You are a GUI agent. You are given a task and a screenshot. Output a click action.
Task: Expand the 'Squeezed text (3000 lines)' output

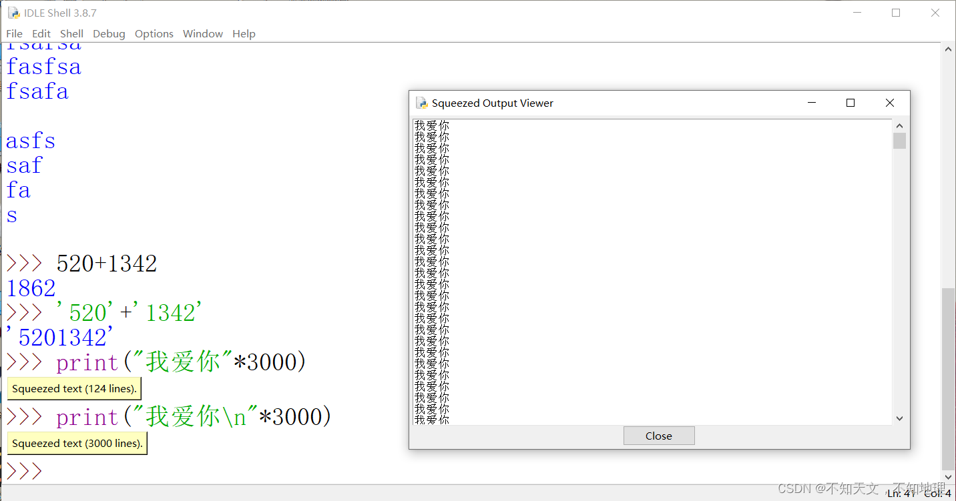pos(77,442)
